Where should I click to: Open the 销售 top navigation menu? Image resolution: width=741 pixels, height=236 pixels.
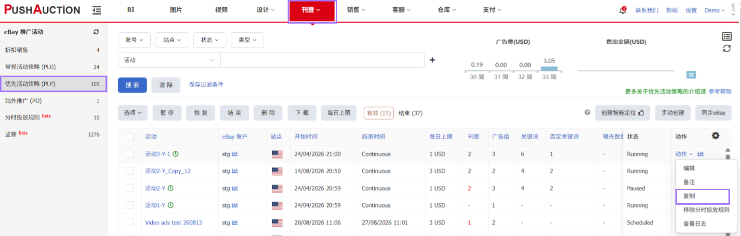pyautogui.click(x=356, y=10)
